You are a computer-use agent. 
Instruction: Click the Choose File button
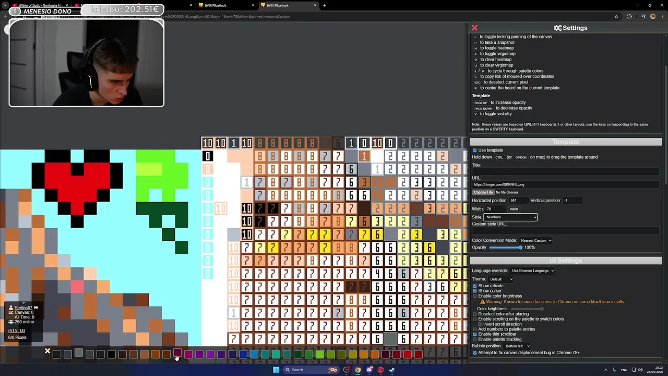point(483,192)
